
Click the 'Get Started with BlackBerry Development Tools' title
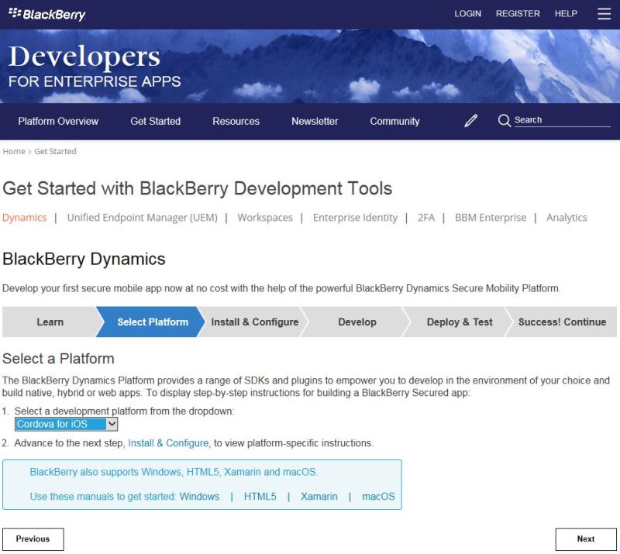click(x=198, y=188)
